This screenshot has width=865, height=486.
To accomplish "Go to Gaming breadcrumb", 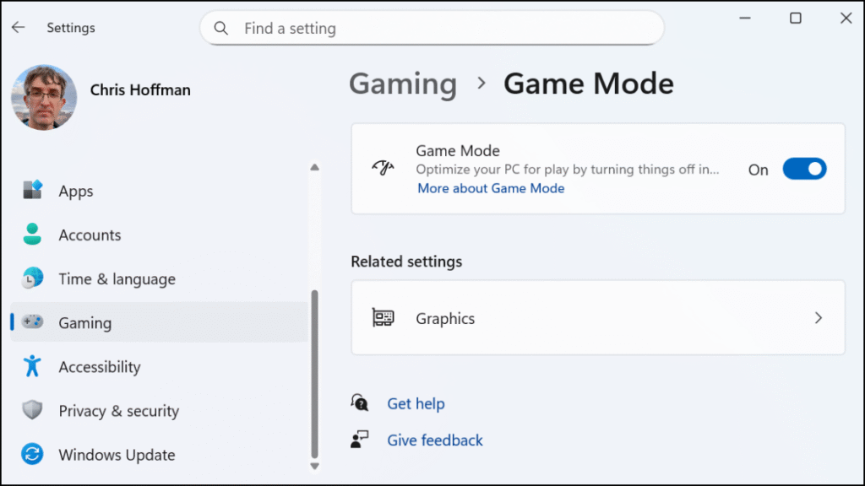I will (x=403, y=84).
